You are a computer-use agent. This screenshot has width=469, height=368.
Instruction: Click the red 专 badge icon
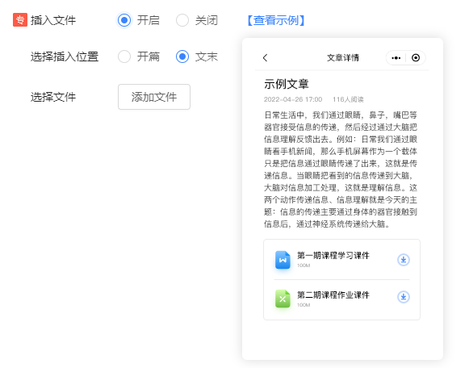click(x=20, y=20)
